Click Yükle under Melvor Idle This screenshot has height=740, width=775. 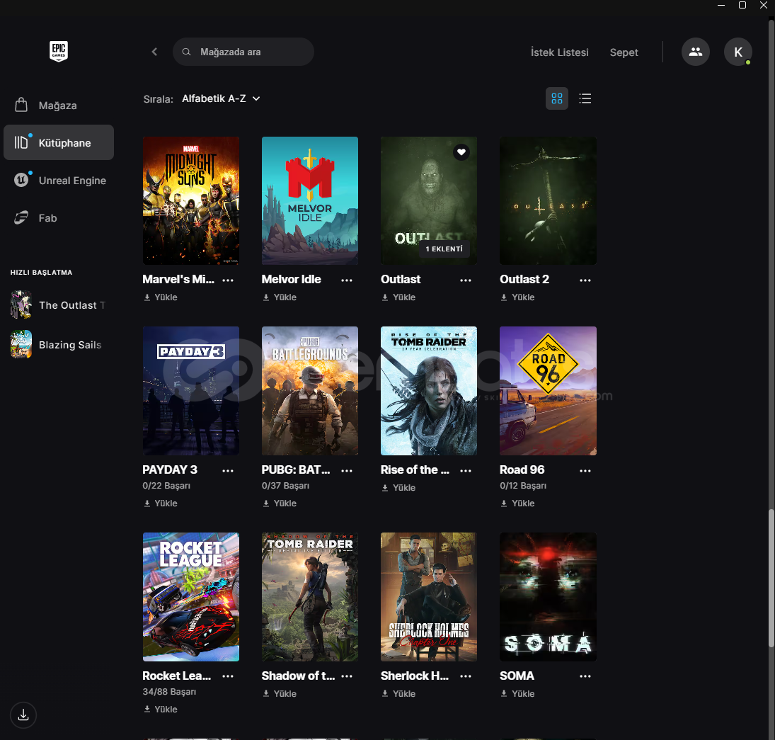click(280, 297)
